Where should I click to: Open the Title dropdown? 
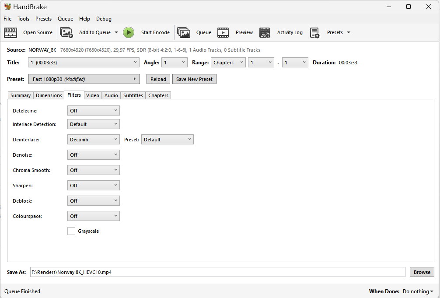[x=84, y=62]
